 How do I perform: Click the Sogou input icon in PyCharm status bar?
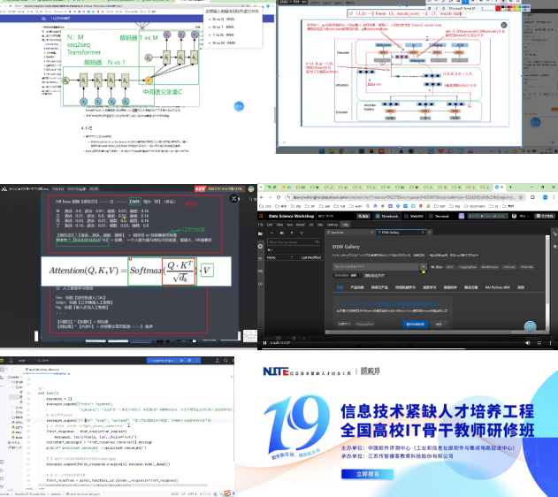(x=227, y=493)
